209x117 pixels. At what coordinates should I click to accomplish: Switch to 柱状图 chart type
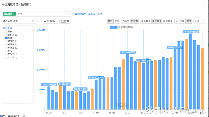(135, 21)
